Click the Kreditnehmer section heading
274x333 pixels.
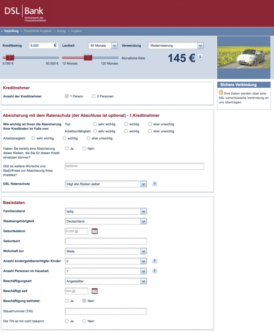16,88
